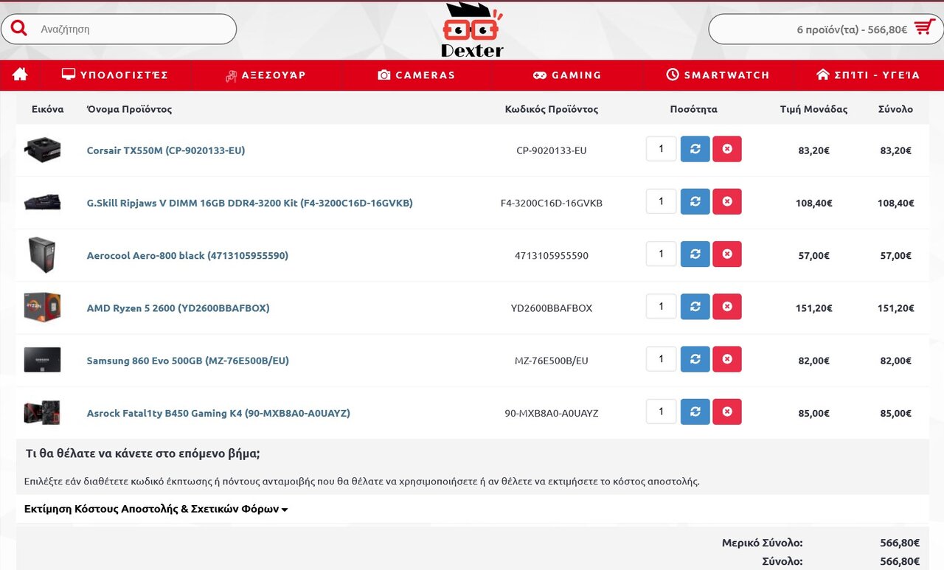Image resolution: width=944 pixels, height=570 pixels.
Task: Edit quantity field for Samsung 860 Evo
Action: click(x=662, y=359)
